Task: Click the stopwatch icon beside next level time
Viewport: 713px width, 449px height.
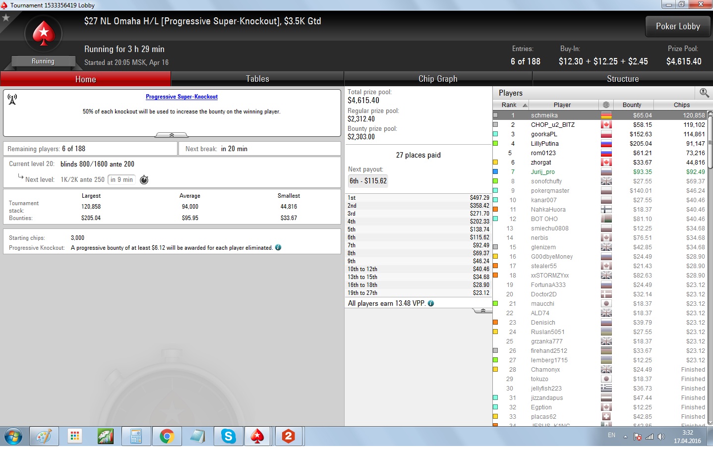Action: [144, 180]
